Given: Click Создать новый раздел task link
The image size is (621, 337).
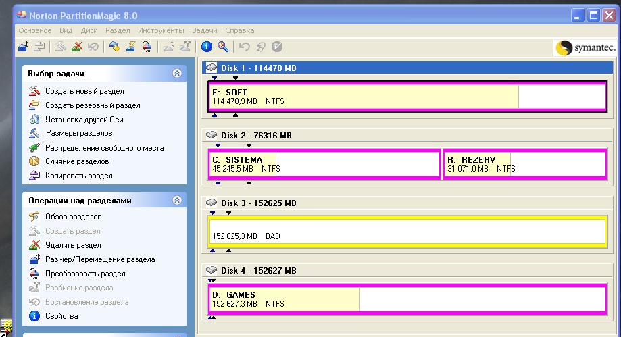Looking at the screenshot, I should pyautogui.click(x=84, y=91).
